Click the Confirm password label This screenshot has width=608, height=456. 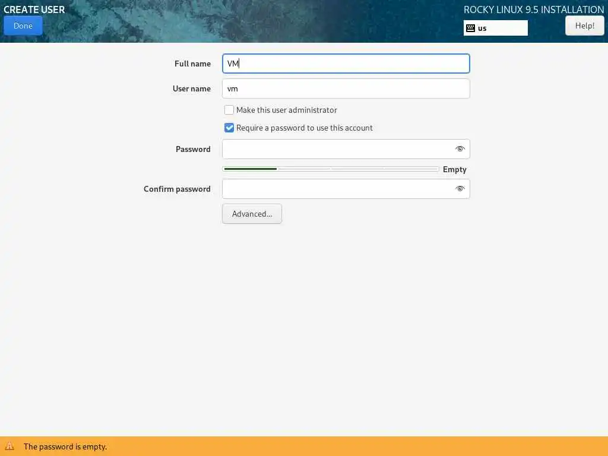tap(177, 189)
